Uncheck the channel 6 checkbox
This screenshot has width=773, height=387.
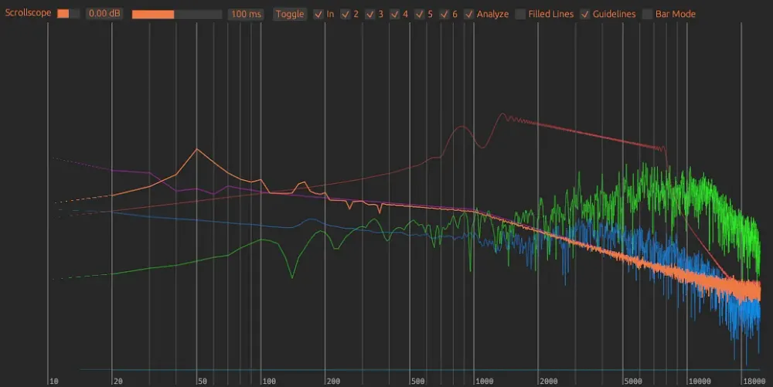444,14
